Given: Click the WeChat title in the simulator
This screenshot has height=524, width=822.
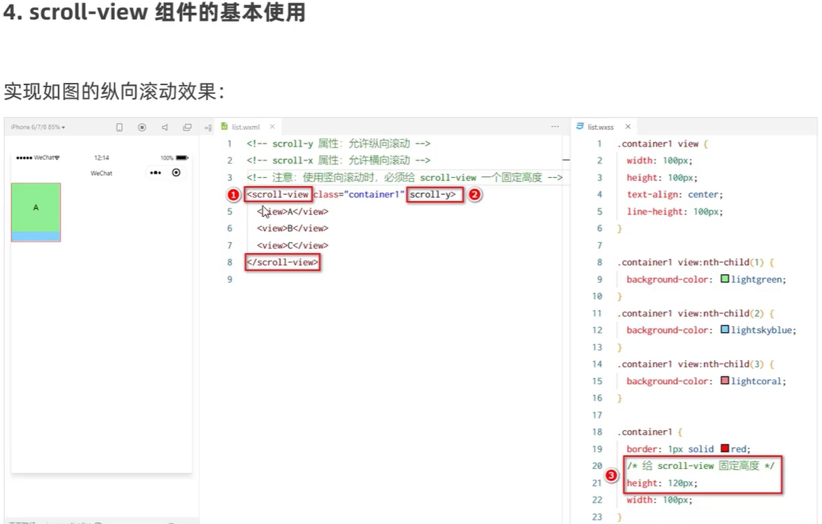Looking at the screenshot, I should point(102,173).
